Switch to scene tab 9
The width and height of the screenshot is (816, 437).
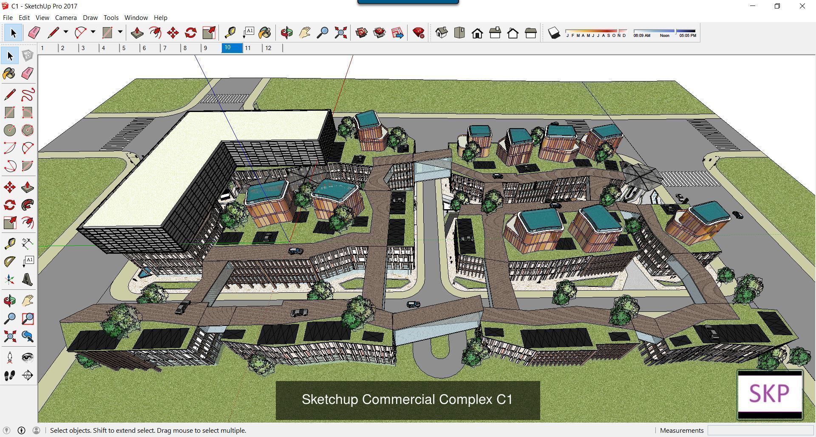pos(211,48)
